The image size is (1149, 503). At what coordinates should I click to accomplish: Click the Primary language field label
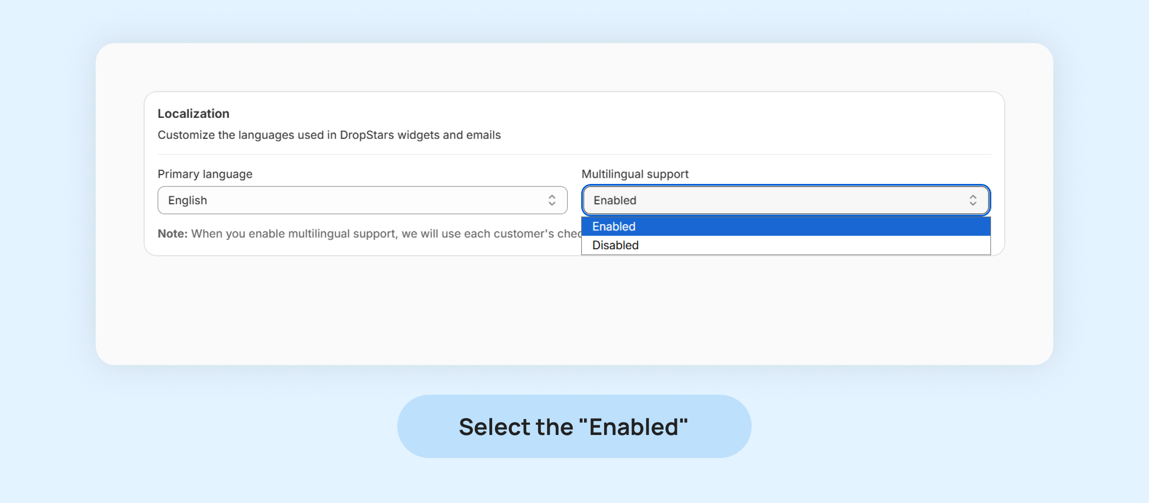click(205, 174)
